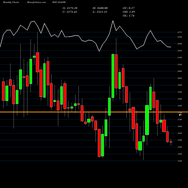188x188 pixels.
Task: Click the low value "L: 1551.15"
Action: (x=100, y=12)
